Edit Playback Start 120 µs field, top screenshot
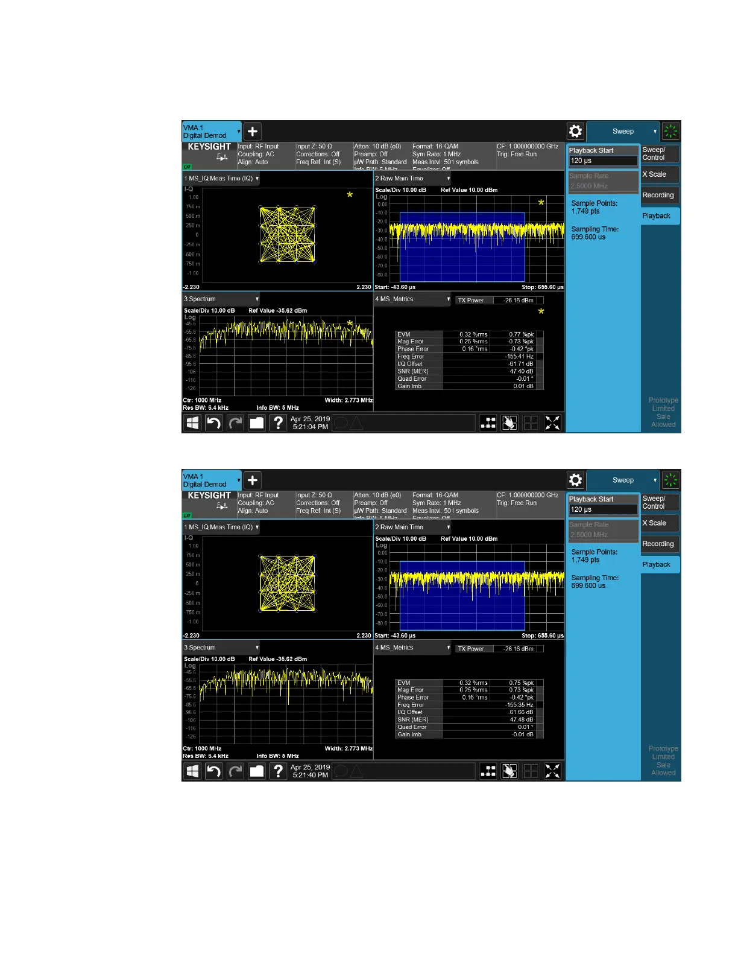Screen dimensions: 738x956 603,161
